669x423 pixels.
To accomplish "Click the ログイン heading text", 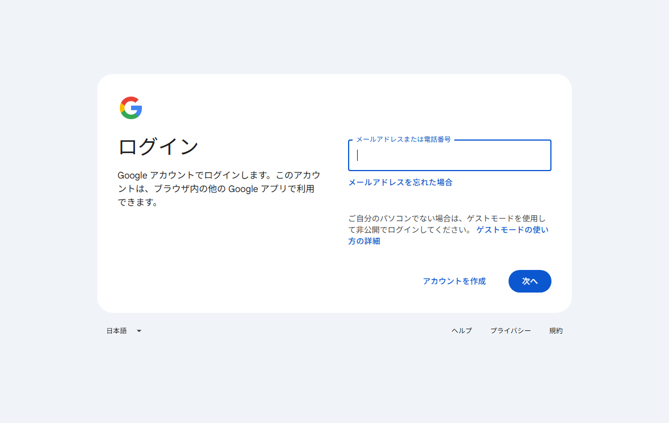I will pyautogui.click(x=158, y=147).
